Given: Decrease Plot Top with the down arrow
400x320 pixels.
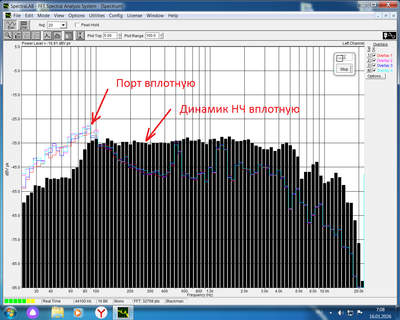Looking at the screenshot, I should pos(120,37).
